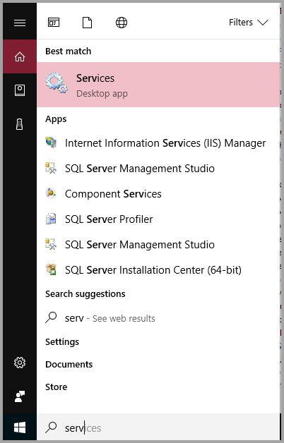Filter results by Apps icon

pyautogui.click(x=54, y=23)
